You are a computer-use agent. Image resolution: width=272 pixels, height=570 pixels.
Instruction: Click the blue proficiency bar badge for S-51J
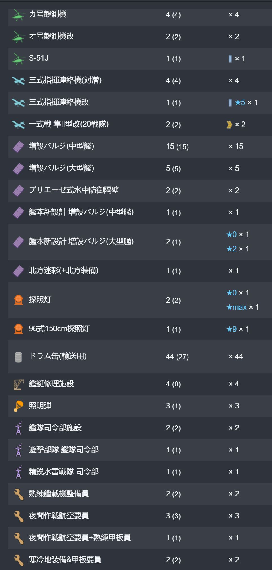230,59
